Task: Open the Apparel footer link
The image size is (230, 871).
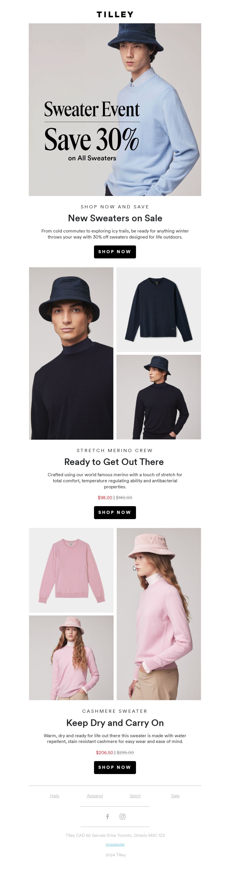Action: coord(95,796)
